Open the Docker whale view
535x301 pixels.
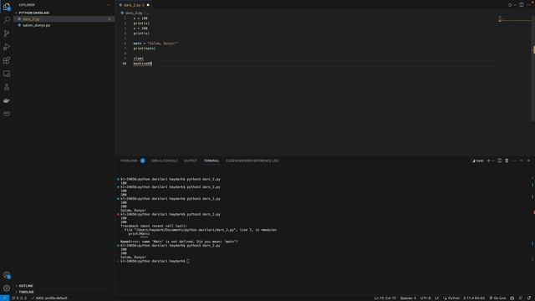coord(7,100)
